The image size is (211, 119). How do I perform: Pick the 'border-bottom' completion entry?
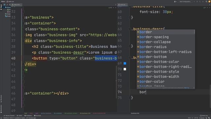166,57
